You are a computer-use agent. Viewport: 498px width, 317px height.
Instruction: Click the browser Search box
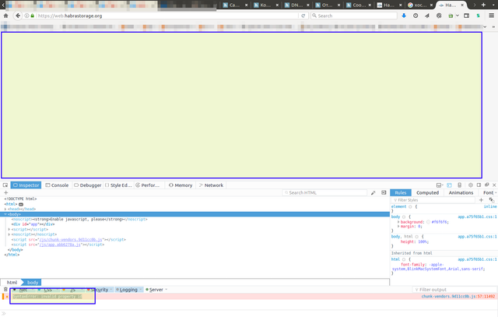(354, 16)
